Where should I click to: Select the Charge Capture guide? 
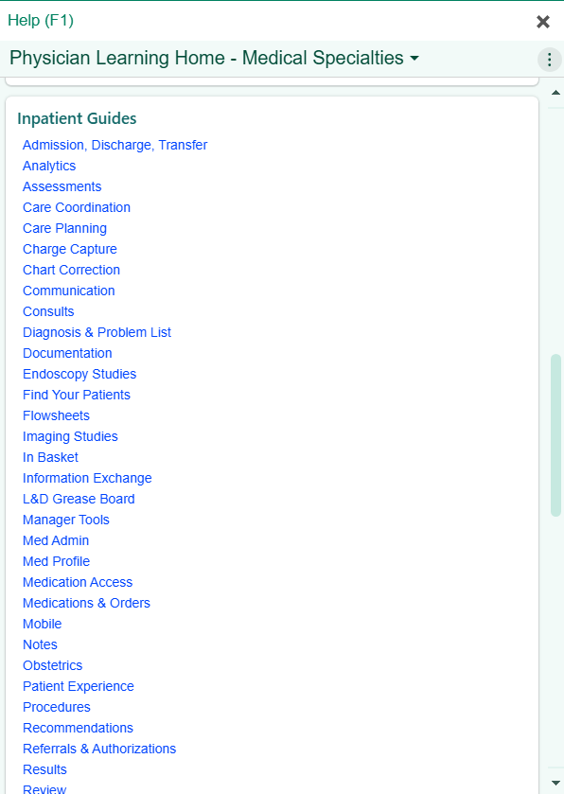(70, 249)
